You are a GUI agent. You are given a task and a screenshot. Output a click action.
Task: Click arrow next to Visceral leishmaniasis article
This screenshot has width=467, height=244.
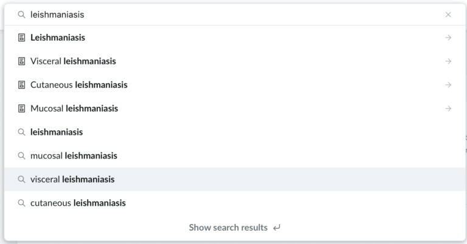point(448,61)
